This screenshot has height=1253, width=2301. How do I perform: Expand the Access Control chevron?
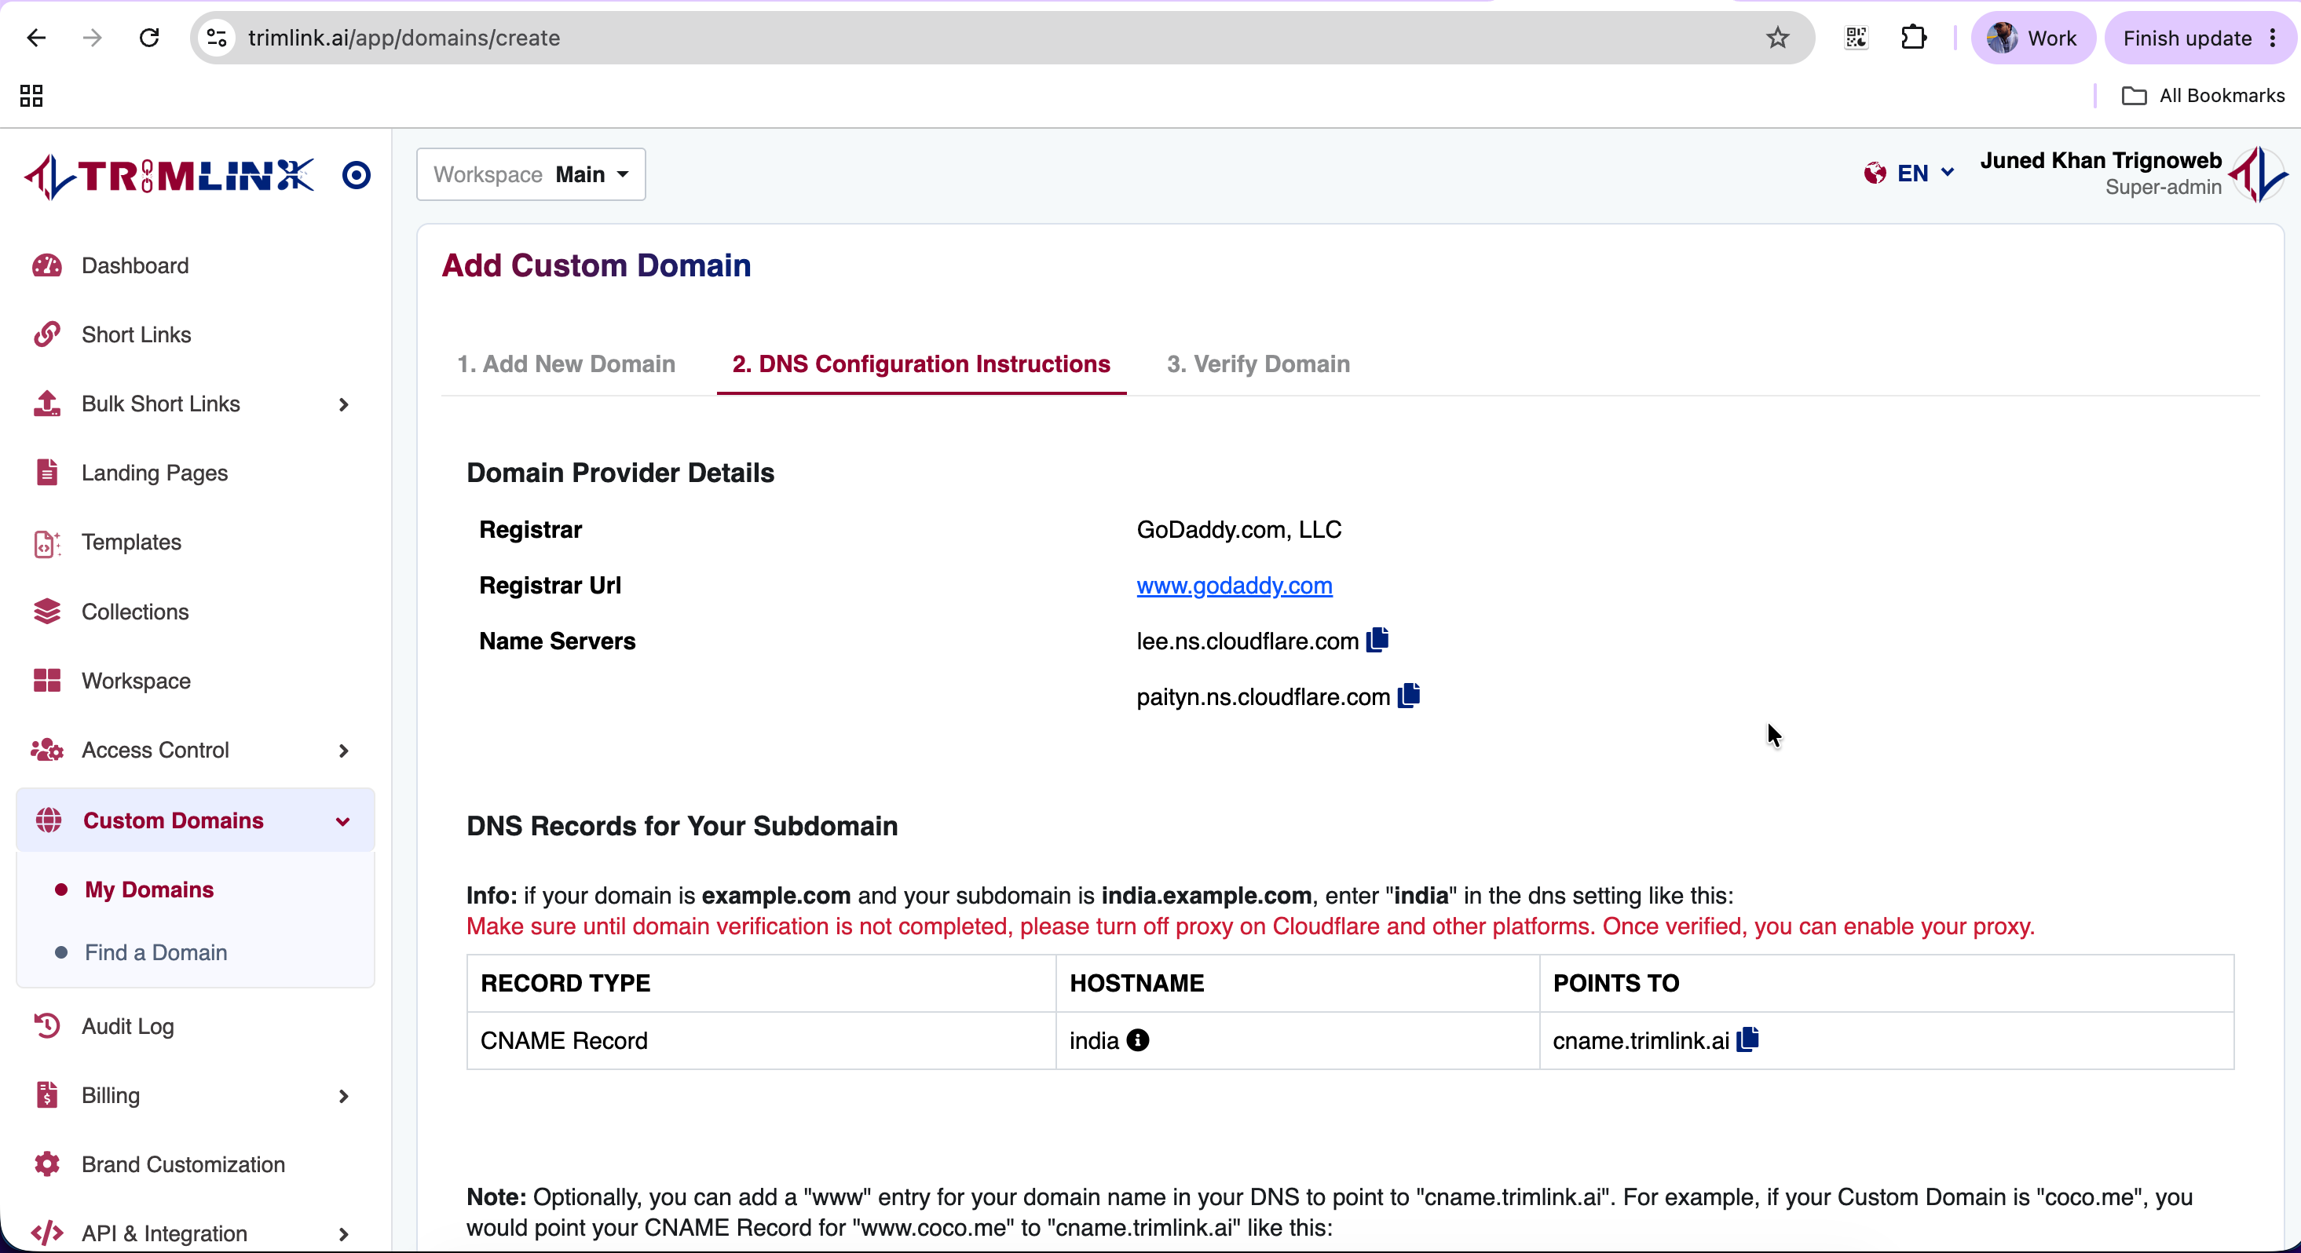343,751
